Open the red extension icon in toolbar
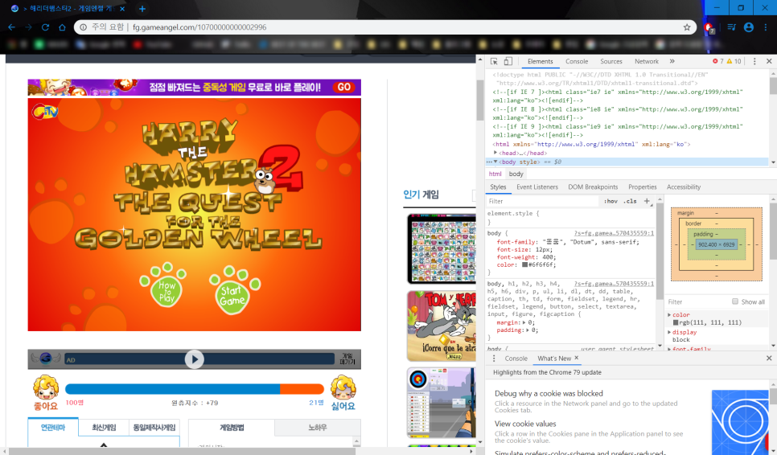The width and height of the screenshot is (777, 455). pos(709,27)
